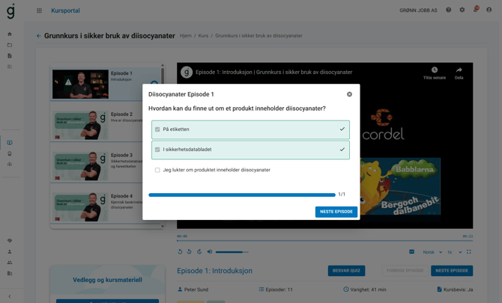The height and width of the screenshot is (303, 502).
Task: Open the notifications bell icon
Action: (x=475, y=10)
